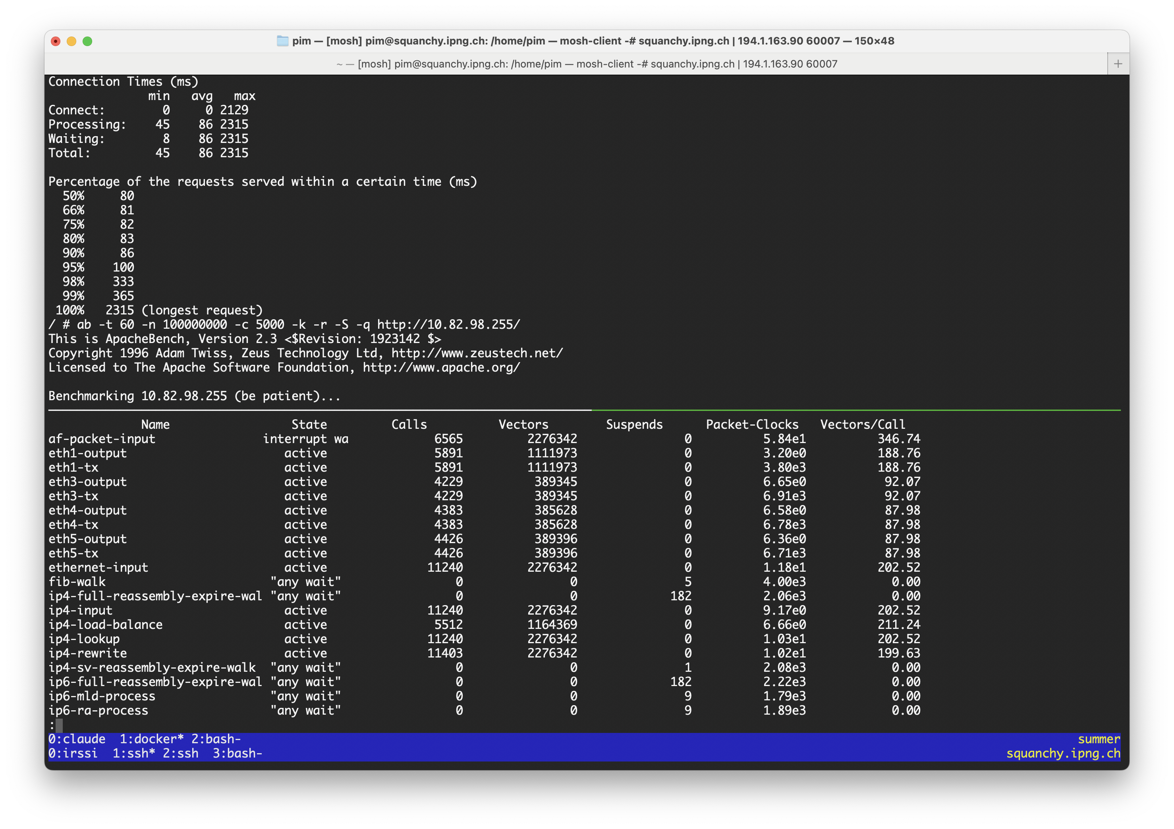This screenshot has width=1174, height=829.
Task: Click tmux window 2:bash in upper status bar
Action: pos(216,739)
